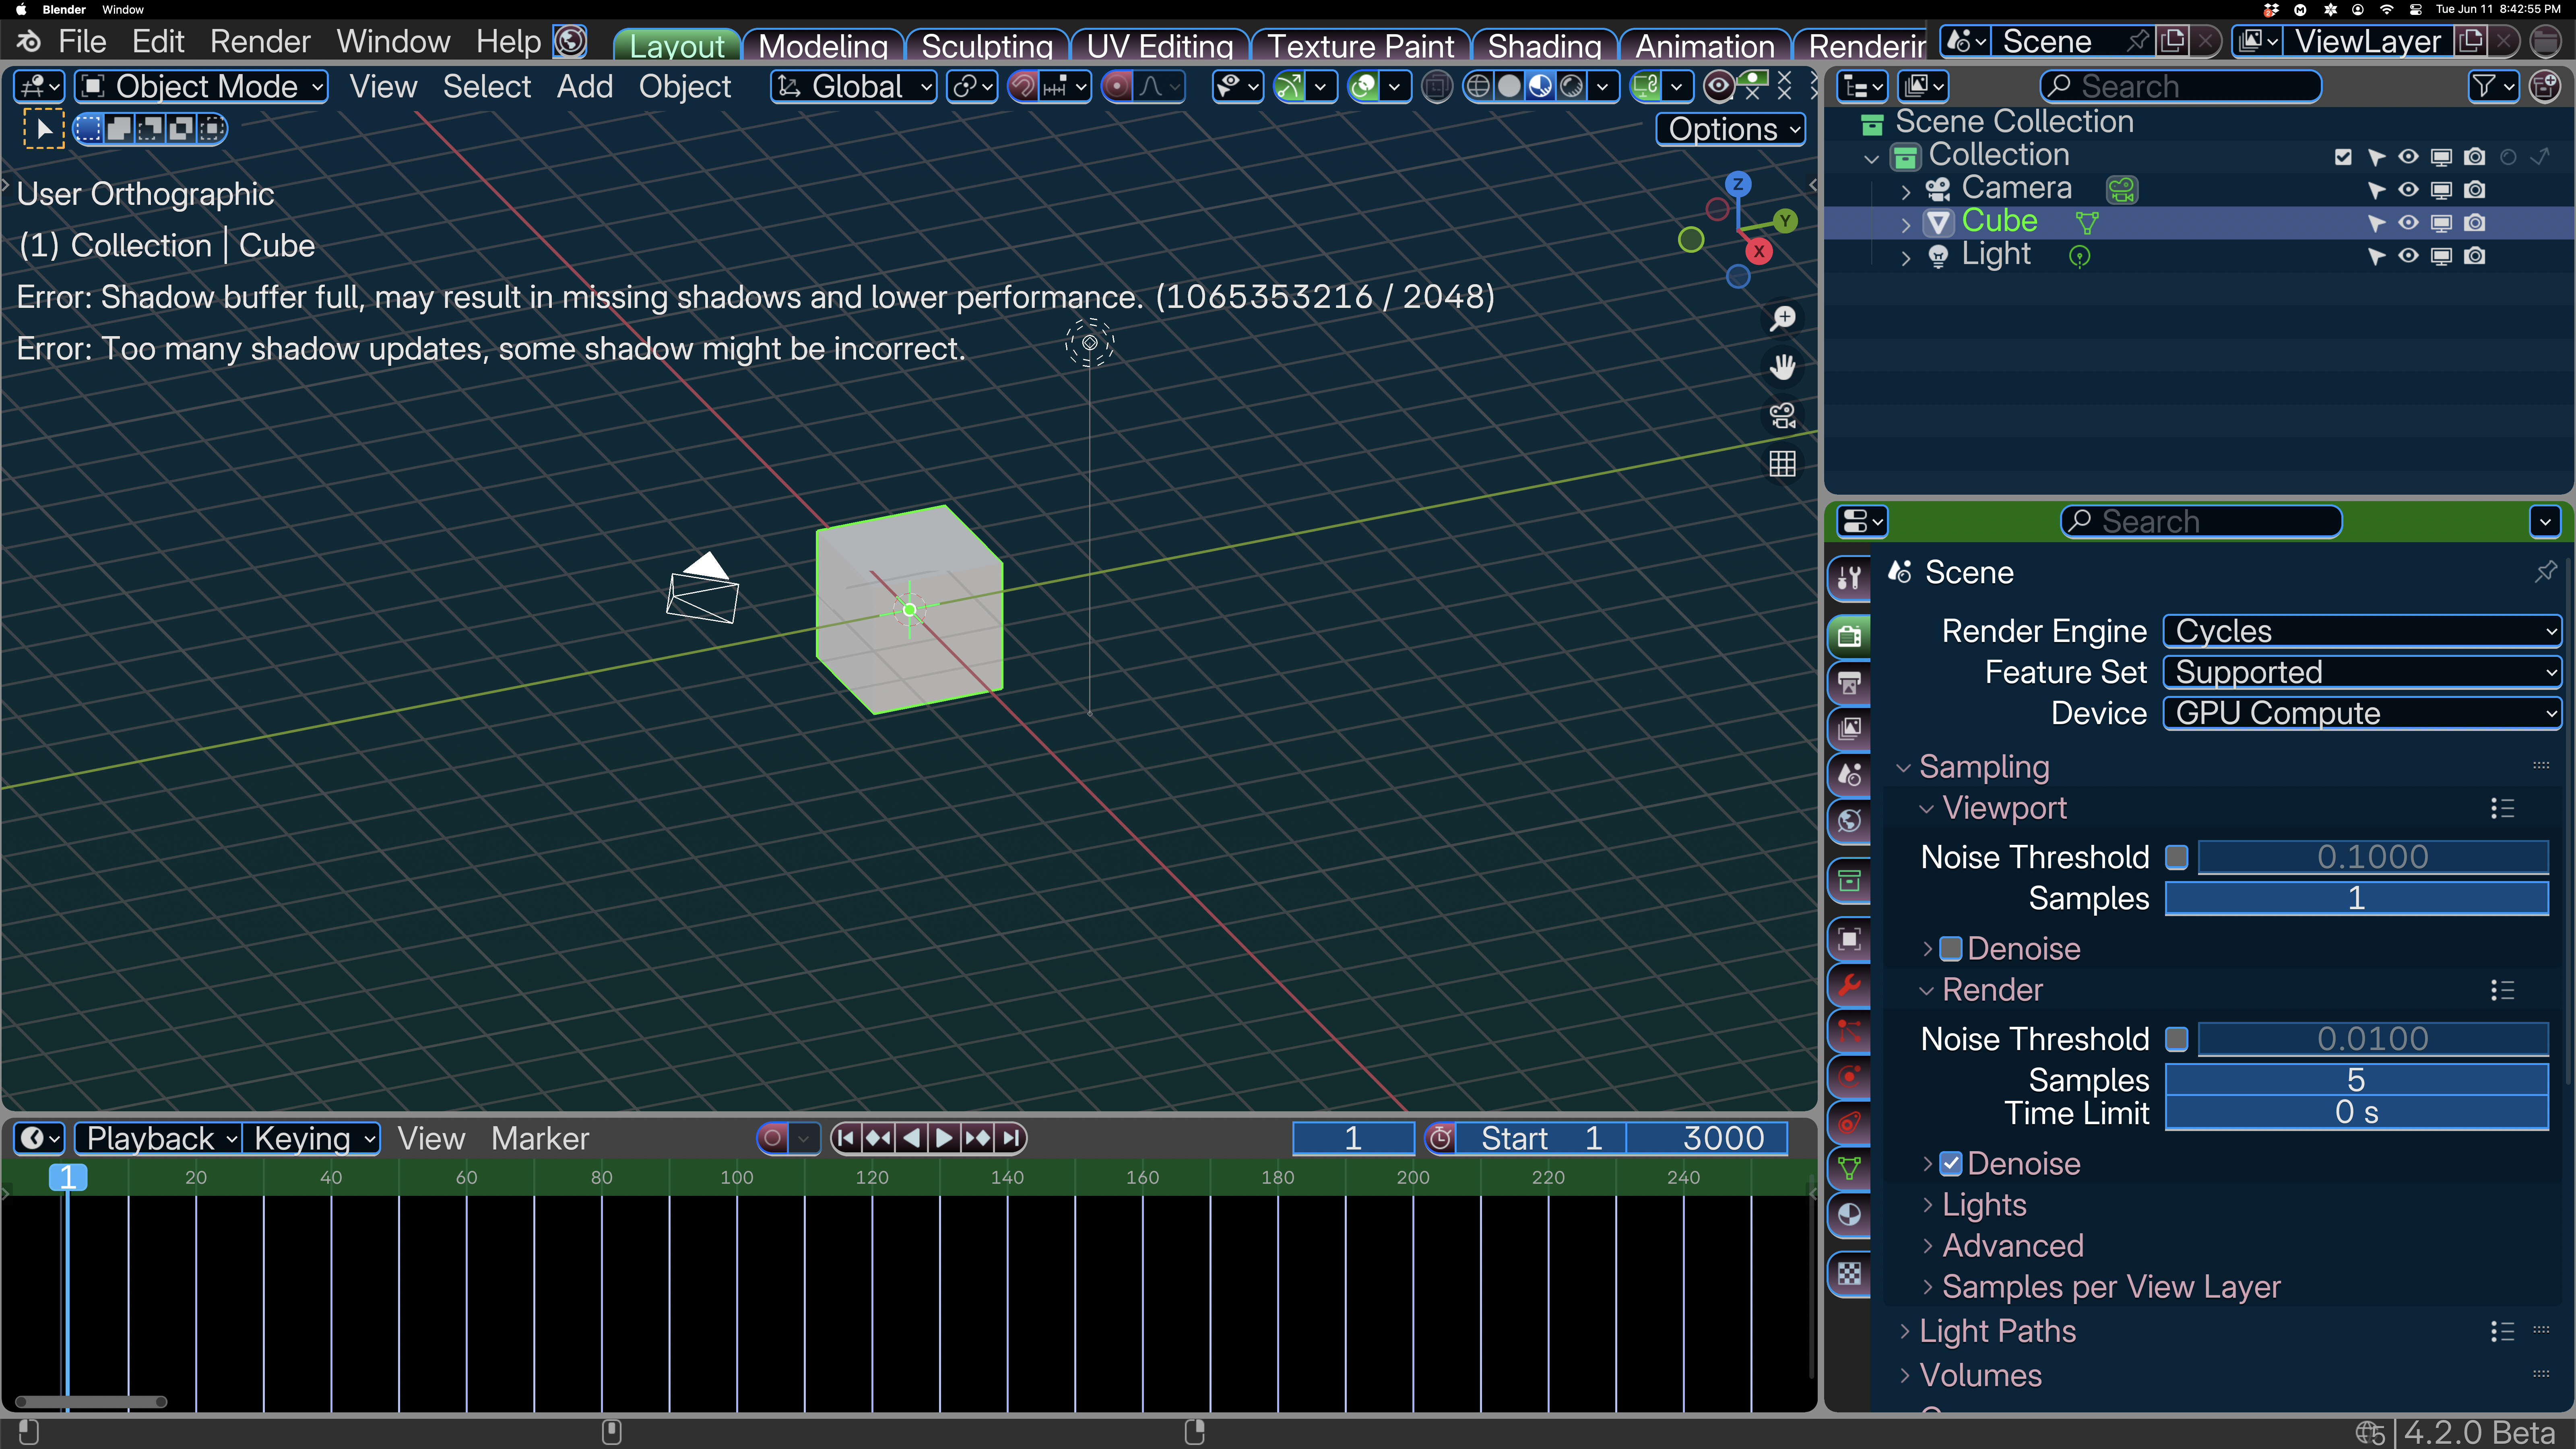The image size is (2576, 1449).
Task: Hide the Light in the viewport
Action: (2408, 256)
